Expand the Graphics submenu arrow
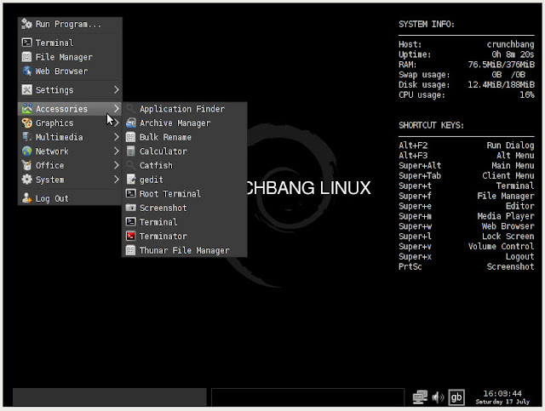545x411 pixels. pyautogui.click(x=117, y=123)
